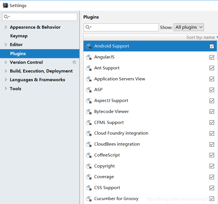Disable the Android Support plugin checkbox

click(x=212, y=46)
